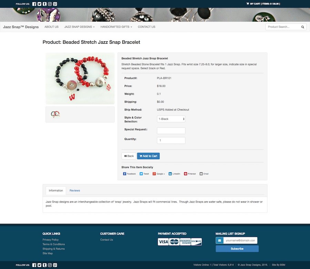
Task: Open the Instagram icon in the top header
Action: click(50, 4)
